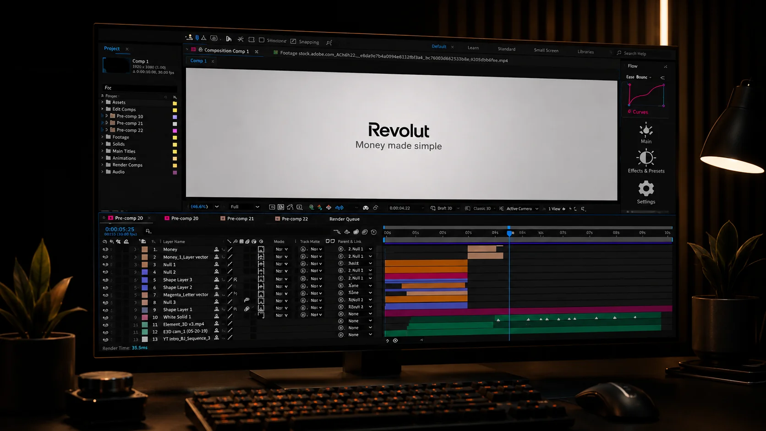The width and height of the screenshot is (766, 431).
Task: Select the Small Screen workspace tab
Action: click(546, 50)
